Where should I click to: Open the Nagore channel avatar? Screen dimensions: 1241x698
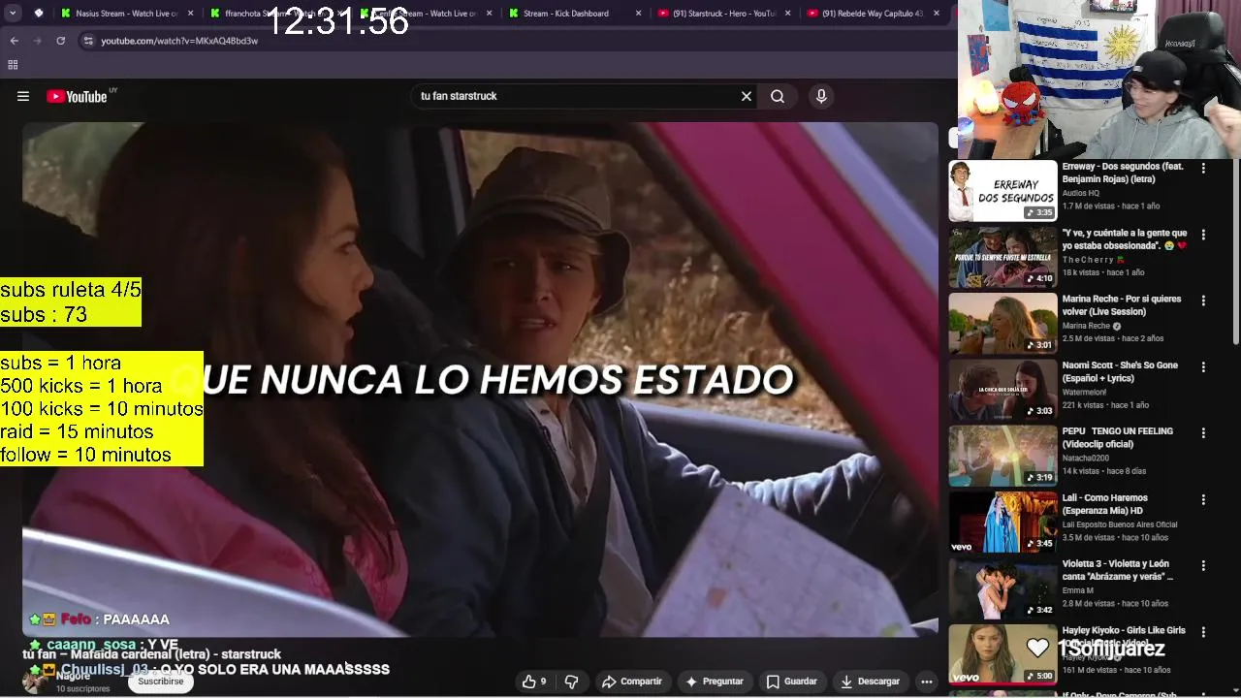[35, 682]
